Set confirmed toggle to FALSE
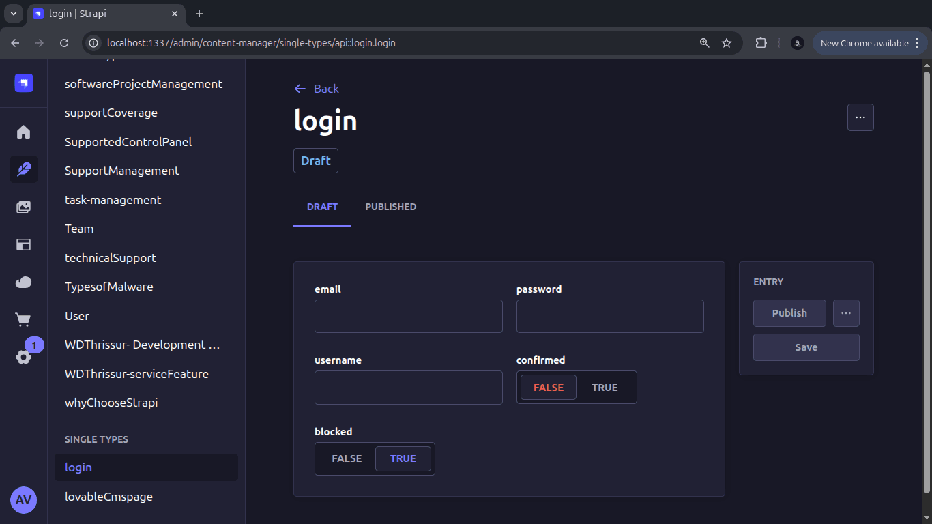This screenshot has height=524, width=932. (549, 388)
